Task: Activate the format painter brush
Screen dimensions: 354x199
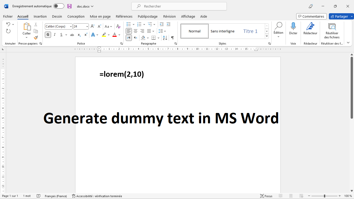Action: (x=36, y=38)
